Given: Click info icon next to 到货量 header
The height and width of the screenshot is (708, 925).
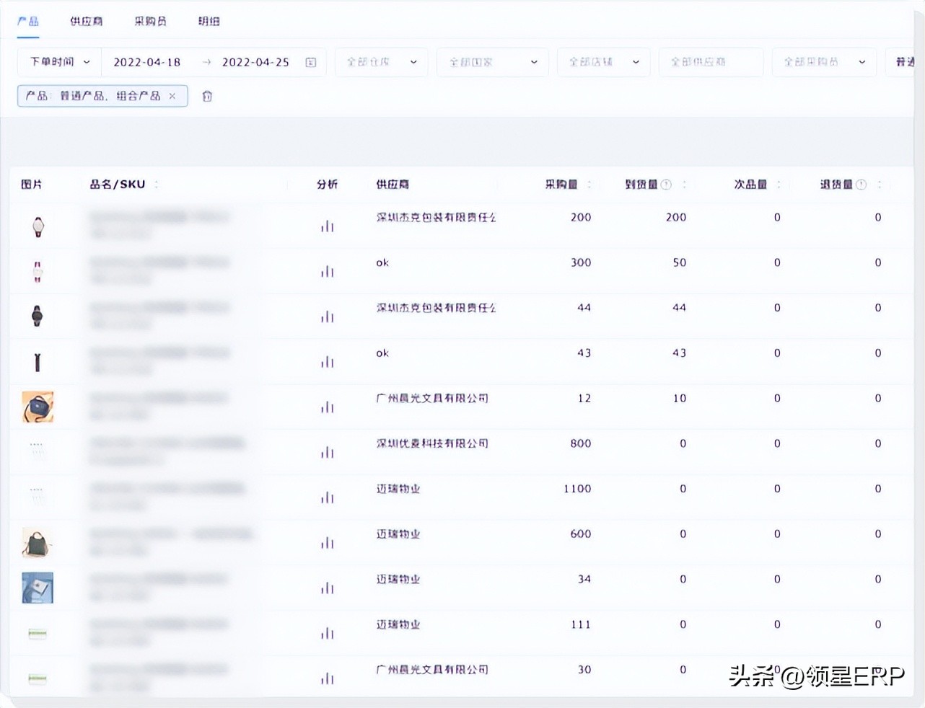Looking at the screenshot, I should [x=667, y=185].
